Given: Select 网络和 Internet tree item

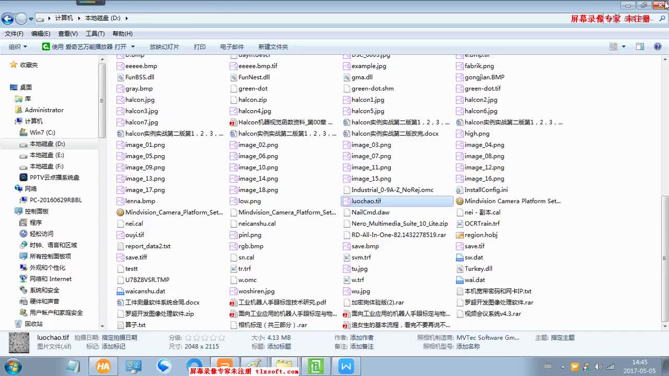Looking at the screenshot, I should [x=51, y=279].
